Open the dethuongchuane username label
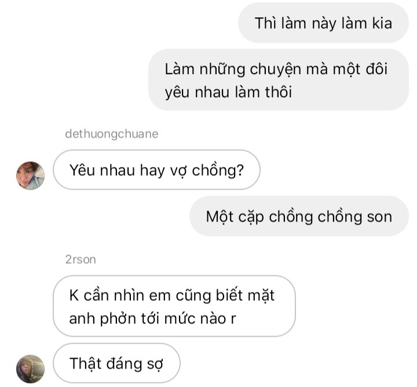The width and height of the screenshot is (417, 387). click(x=112, y=134)
